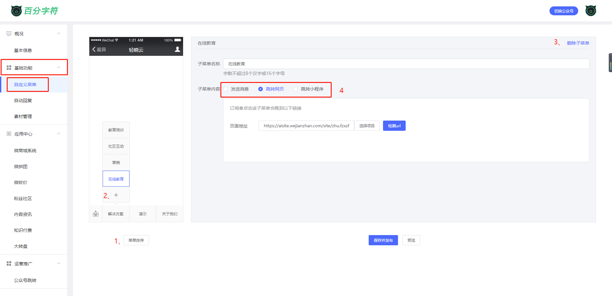
Task: Click the 概况 overview icon in sidebar
Action: click(9, 33)
